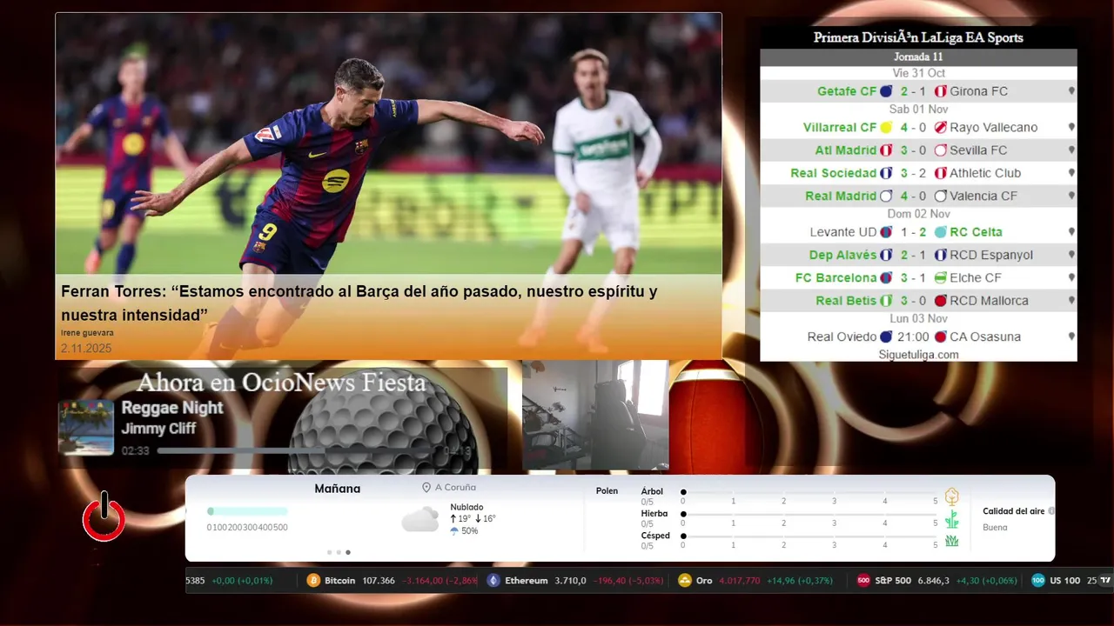Select the second weather carousel dot

[339, 552]
